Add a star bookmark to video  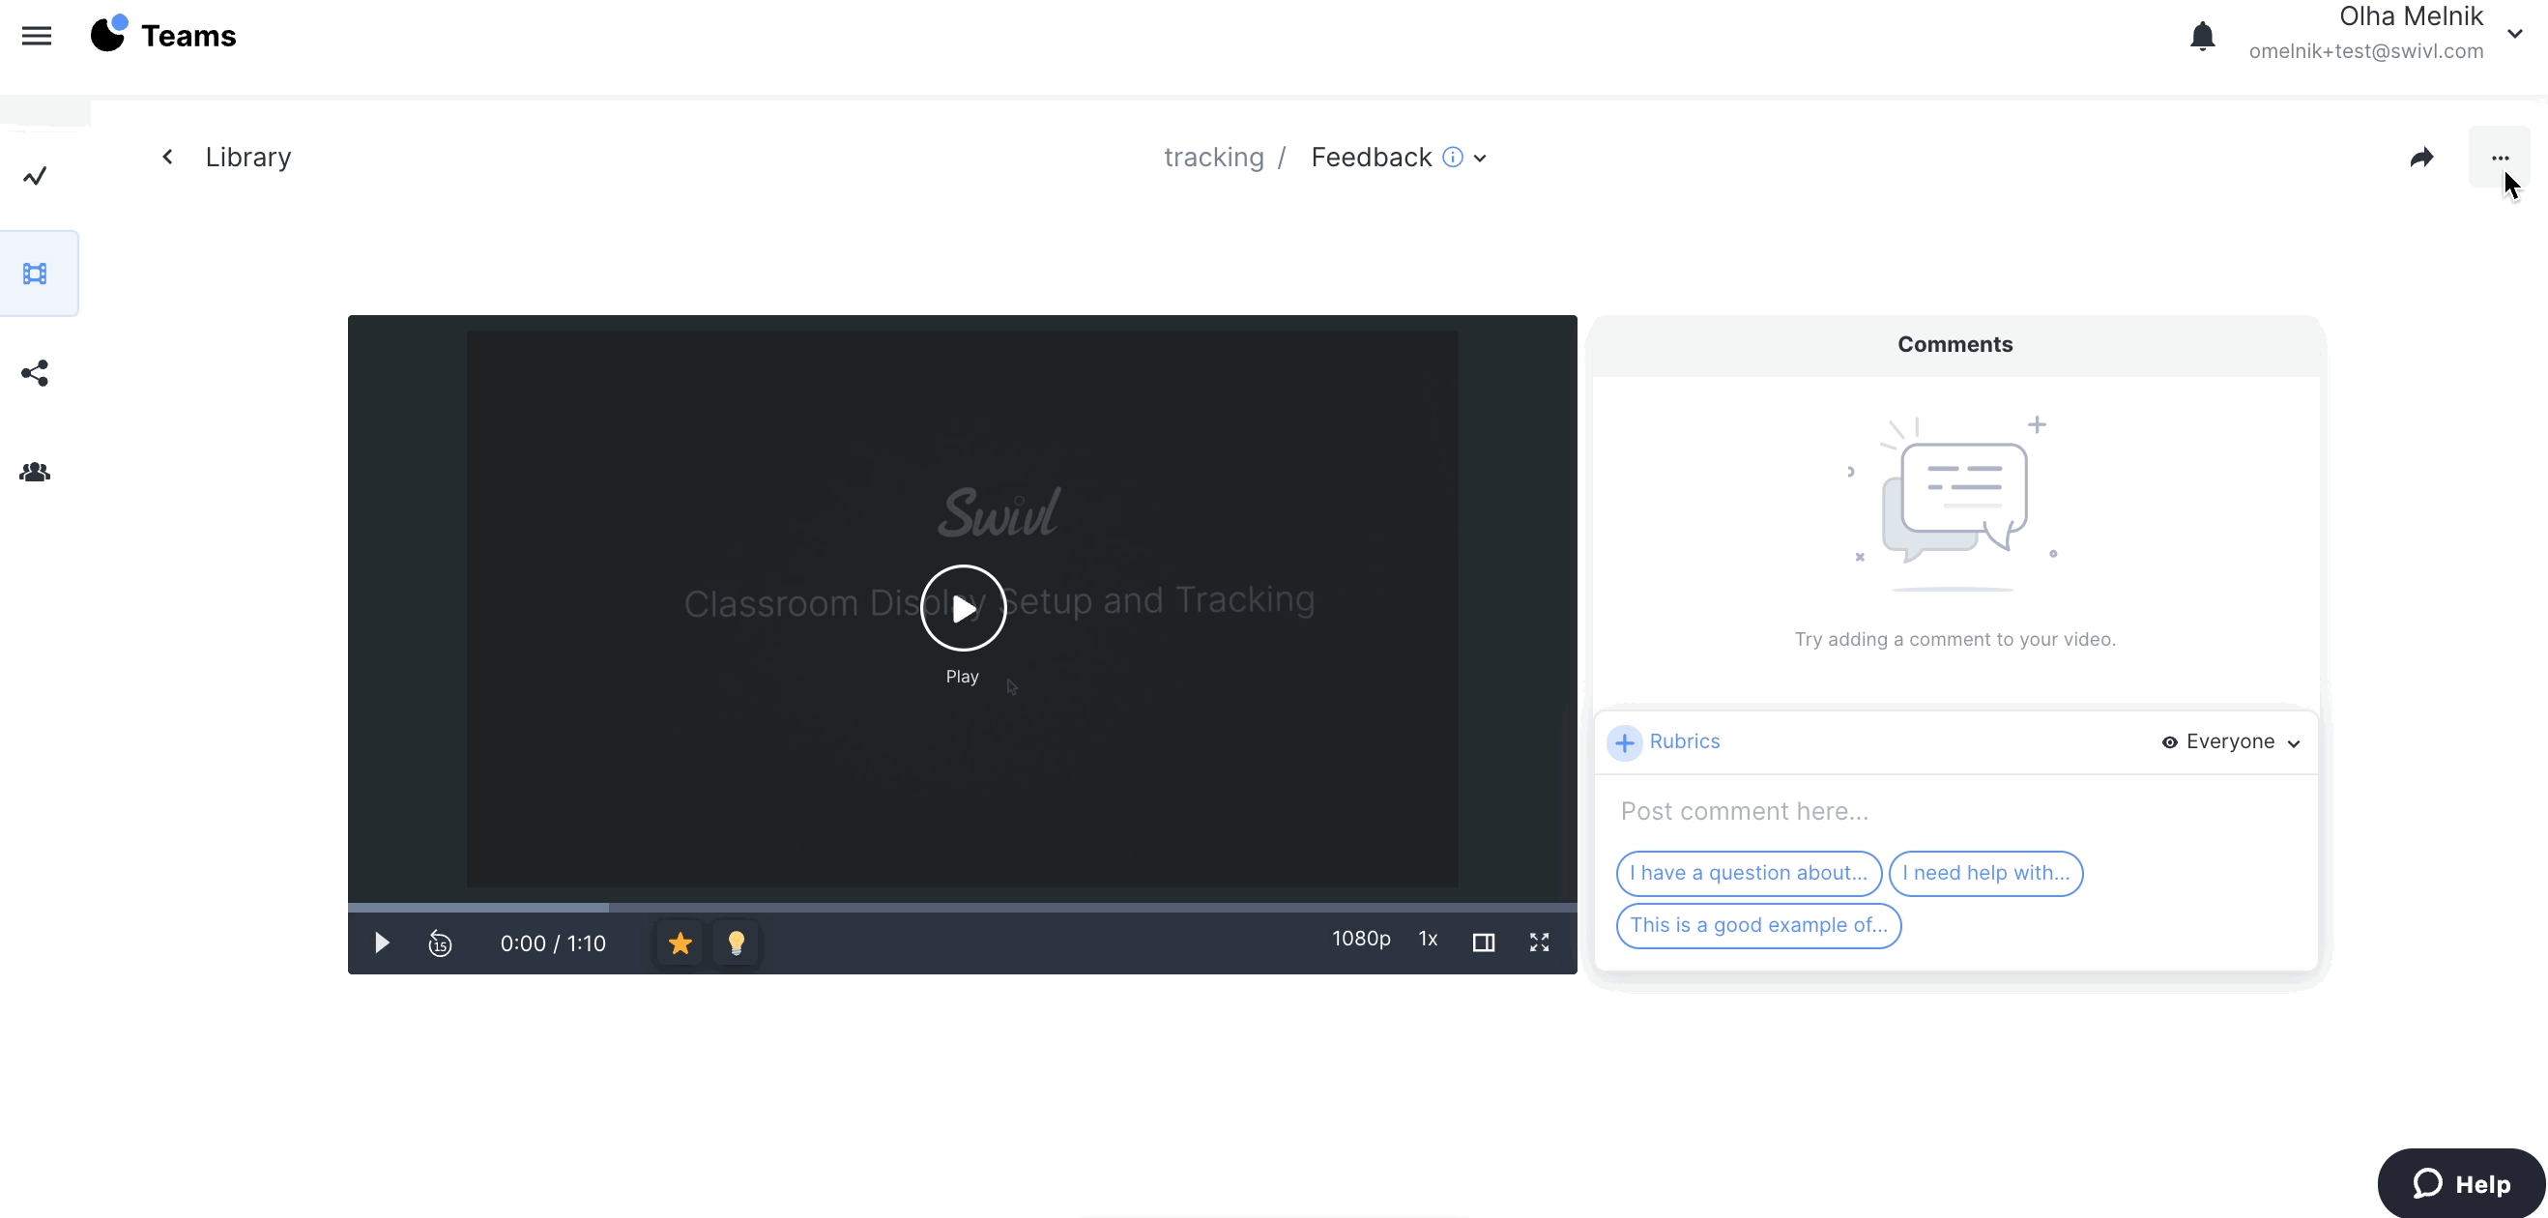click(680, 942)
